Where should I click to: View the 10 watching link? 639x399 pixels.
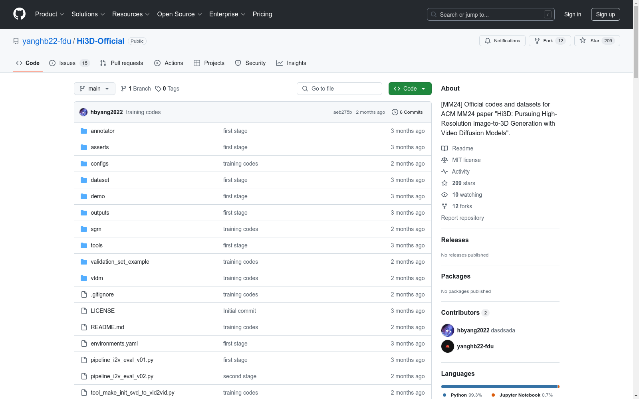[462, 195]
